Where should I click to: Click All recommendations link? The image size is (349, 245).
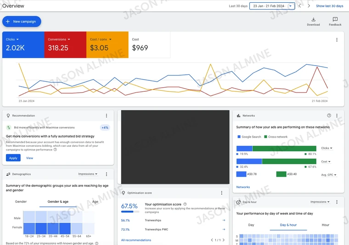[136, 240]
